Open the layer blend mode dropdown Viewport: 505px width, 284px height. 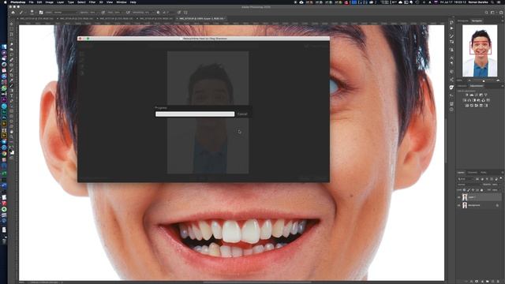pyautogui.click(x=469, y=185)
